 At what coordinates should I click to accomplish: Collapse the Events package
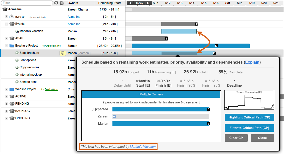(x=7, y=24)
